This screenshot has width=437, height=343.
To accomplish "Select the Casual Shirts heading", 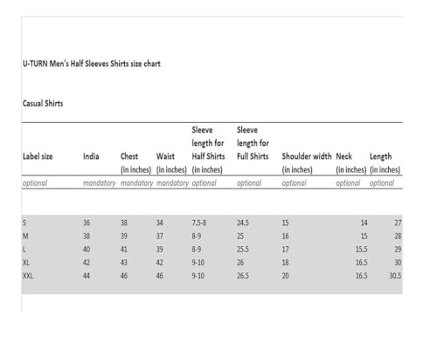I will tap(43, 104).
